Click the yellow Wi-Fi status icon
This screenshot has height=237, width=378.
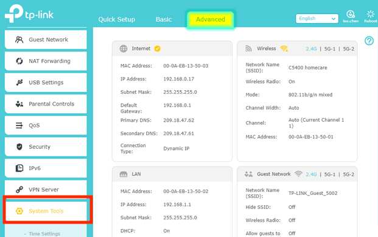(284, 49)
